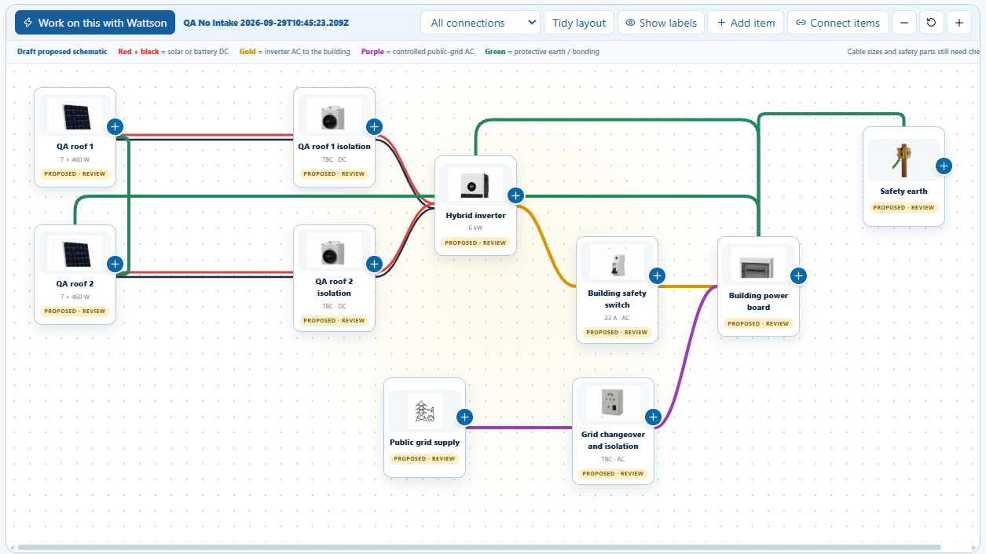Click the plus icon on Building power board

click(x=798, y=275)
